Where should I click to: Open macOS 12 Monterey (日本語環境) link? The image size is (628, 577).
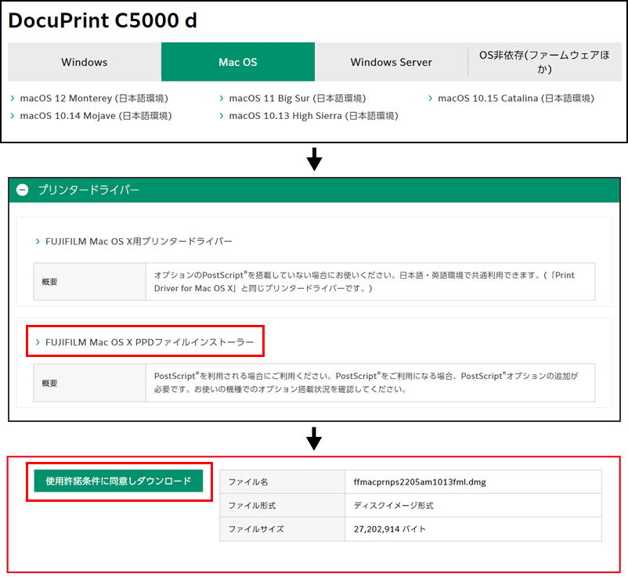click(93, 99)
